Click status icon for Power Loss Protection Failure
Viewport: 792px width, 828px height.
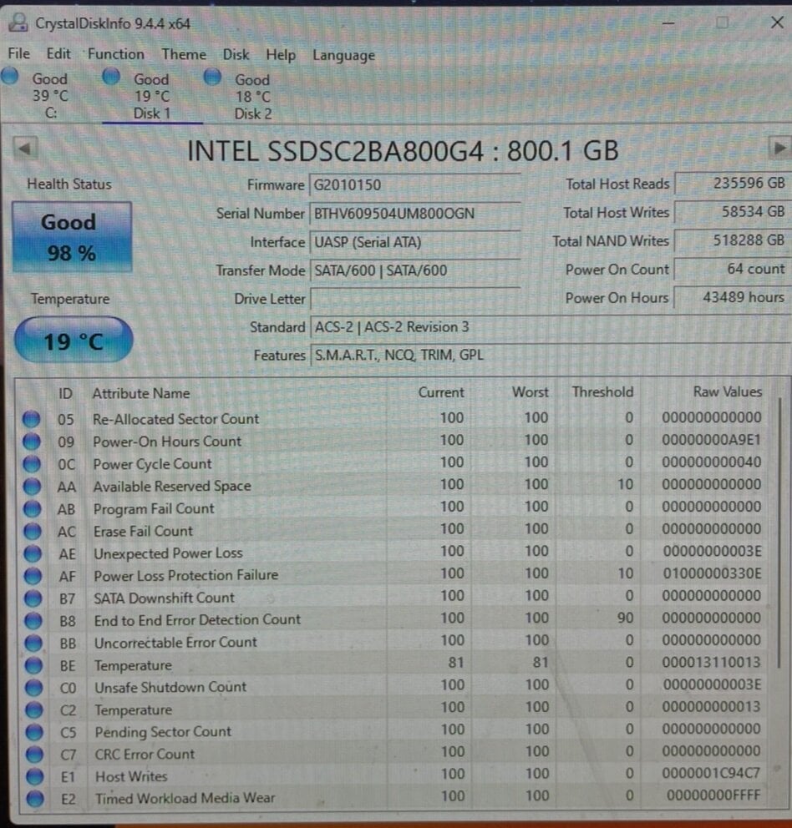point(32,575)
